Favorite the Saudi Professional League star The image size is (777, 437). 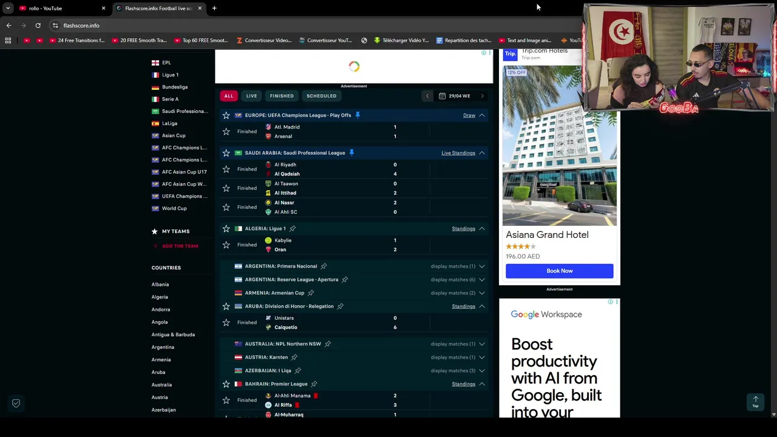[226, 153]
